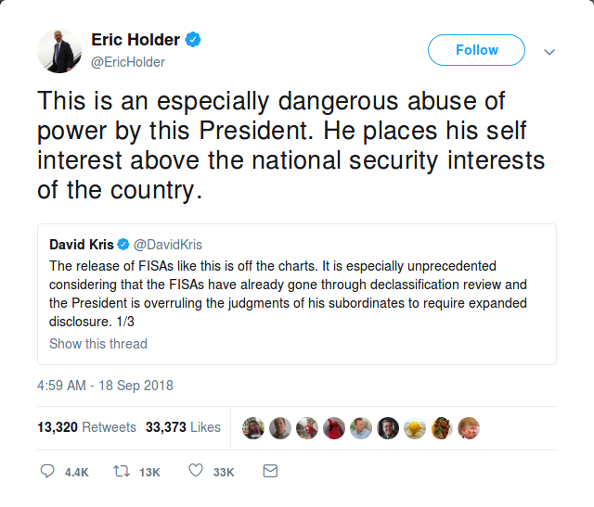Open Eric Holder's profile picture
This screenshot has width=594, height=507.
(x=59, y=51)
